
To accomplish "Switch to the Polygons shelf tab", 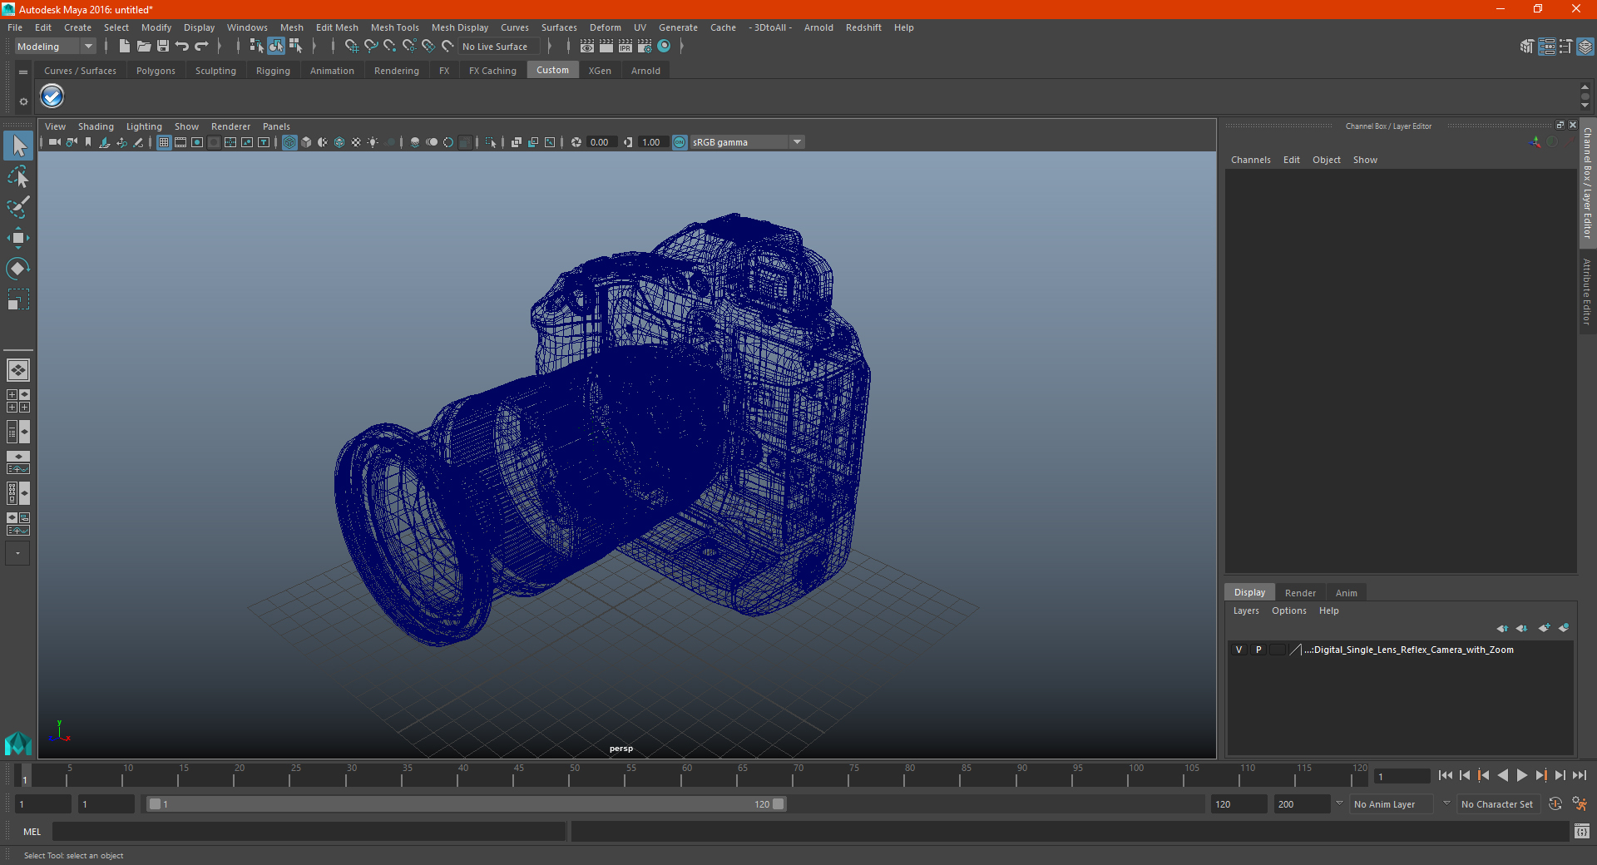I will 156,71.
